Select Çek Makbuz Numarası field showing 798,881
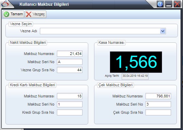Viewport: 183px width, 130px height. coord(158,96)
